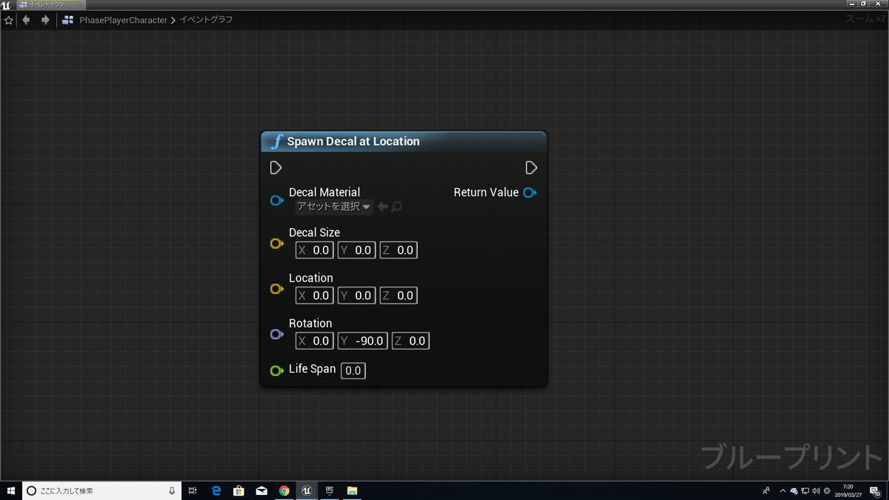The height and width of the screenshot is (500, 889).
Task: Close the イベントグラフ tab
Action: tap(81, 4)
